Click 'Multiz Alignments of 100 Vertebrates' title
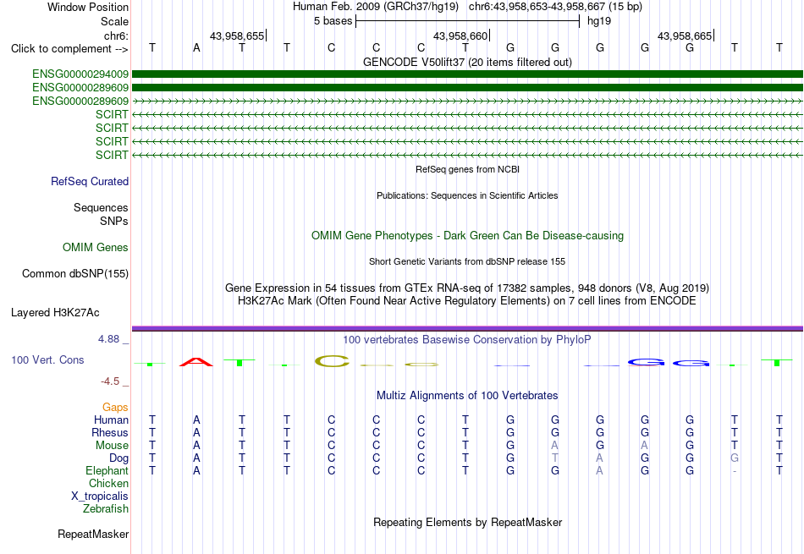This screenshot has width=804, height=554. tap(467, 396)
